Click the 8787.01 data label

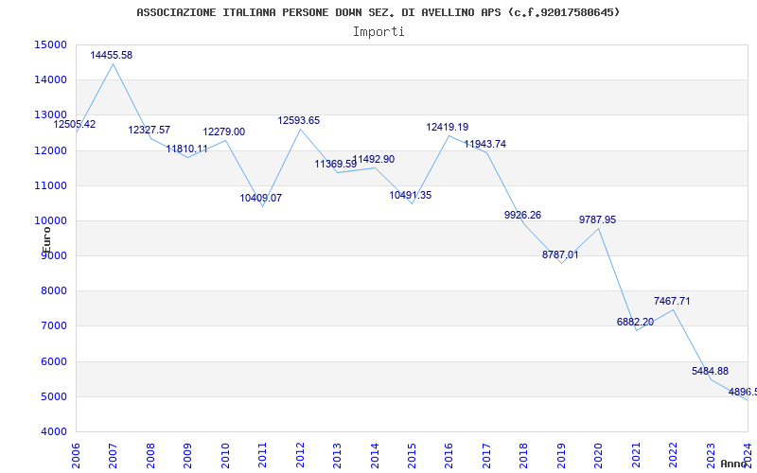[x=560, y=255]
